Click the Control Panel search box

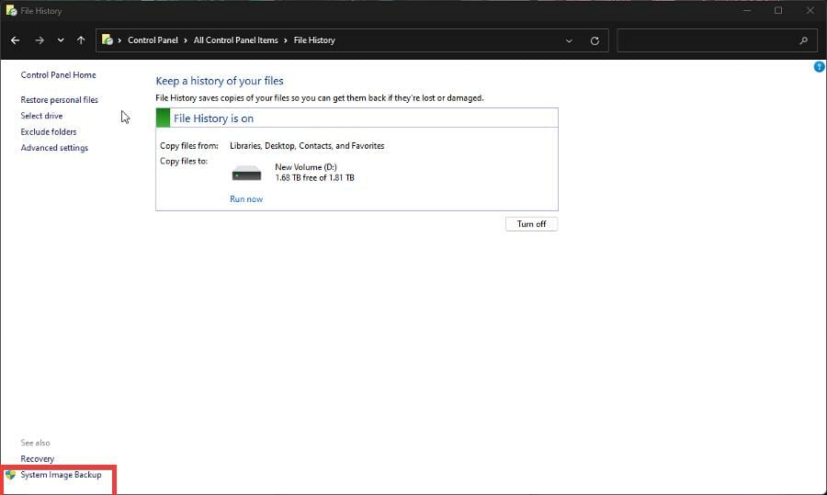717,40
